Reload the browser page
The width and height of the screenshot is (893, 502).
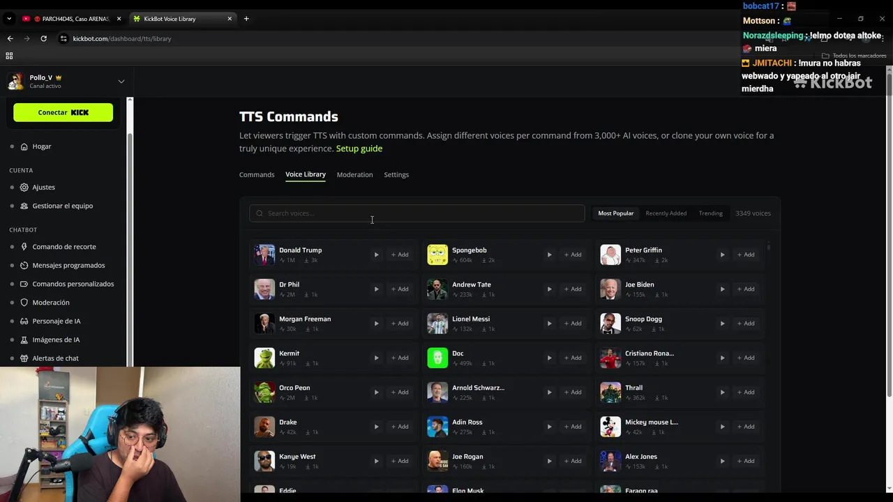(x=43, y=38)
